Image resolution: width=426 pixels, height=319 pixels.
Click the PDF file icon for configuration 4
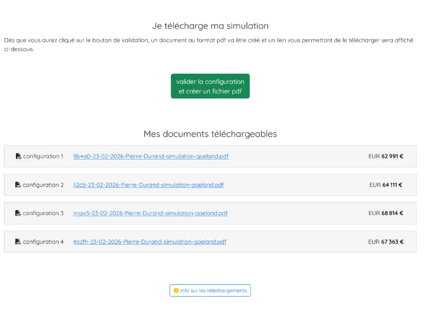click(x=18, y=241)
